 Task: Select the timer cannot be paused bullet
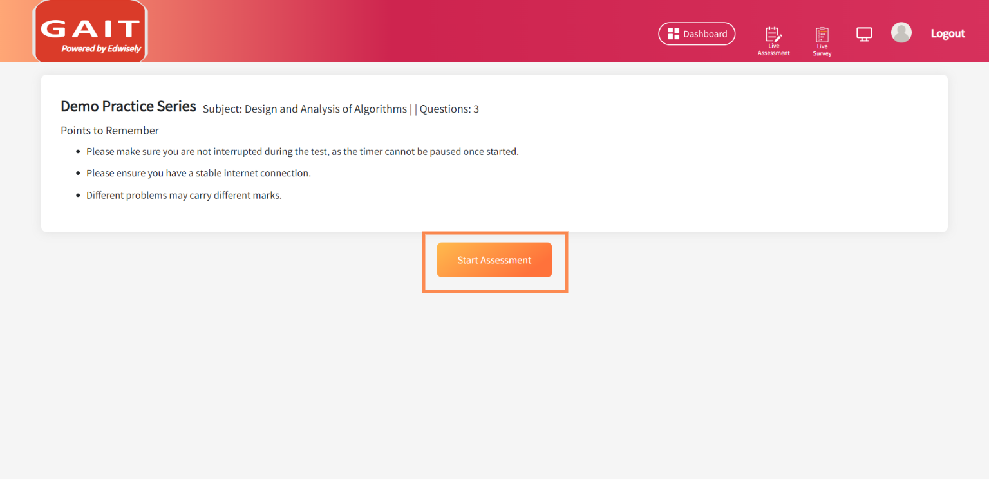pos(303,152)
